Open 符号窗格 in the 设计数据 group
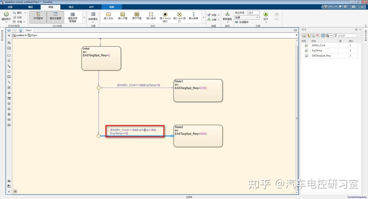368x199 pixels. (x=38, y=17)
